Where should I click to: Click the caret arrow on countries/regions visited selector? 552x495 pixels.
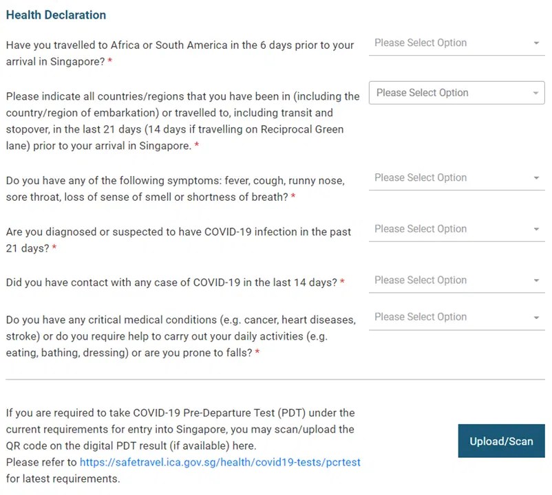[535, 93]
